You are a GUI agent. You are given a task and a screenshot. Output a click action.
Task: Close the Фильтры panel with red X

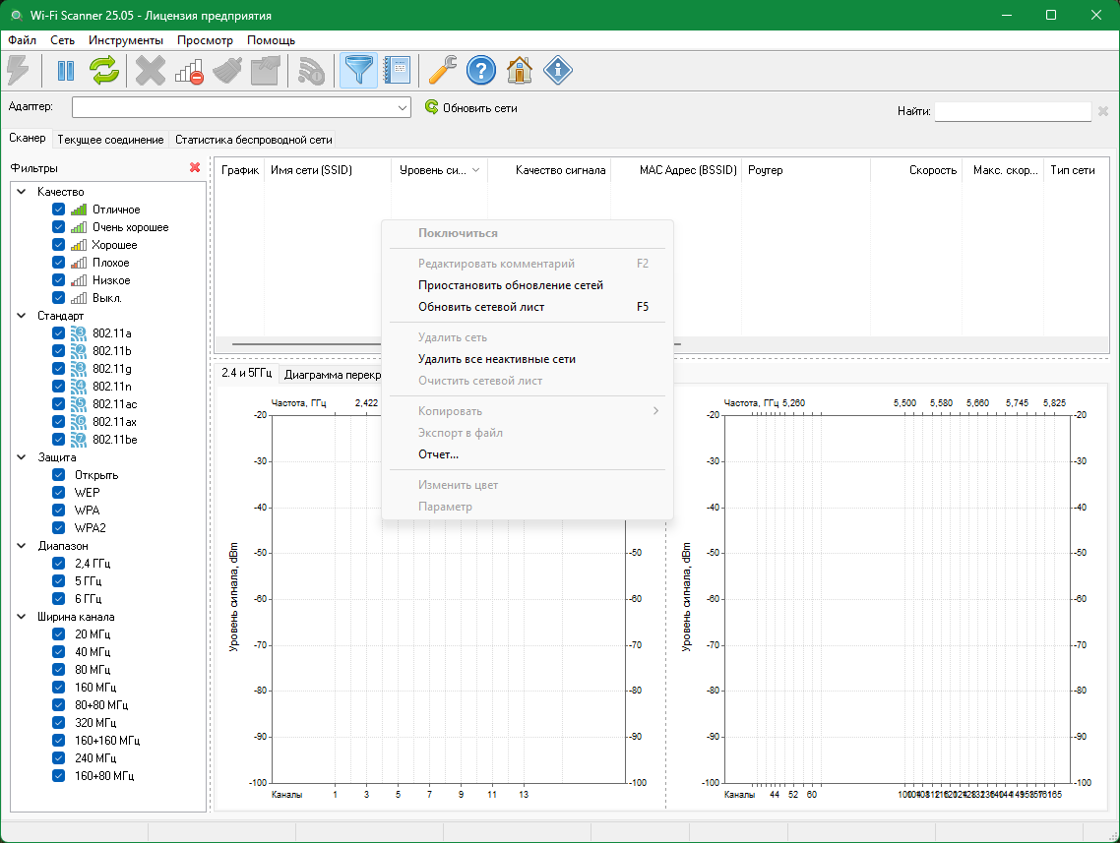pyautogui.click(x=194, y=168)
